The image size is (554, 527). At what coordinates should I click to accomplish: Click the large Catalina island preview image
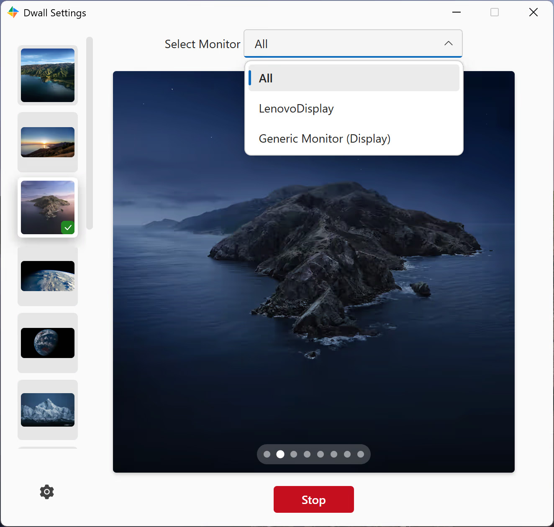click(314, 272)
